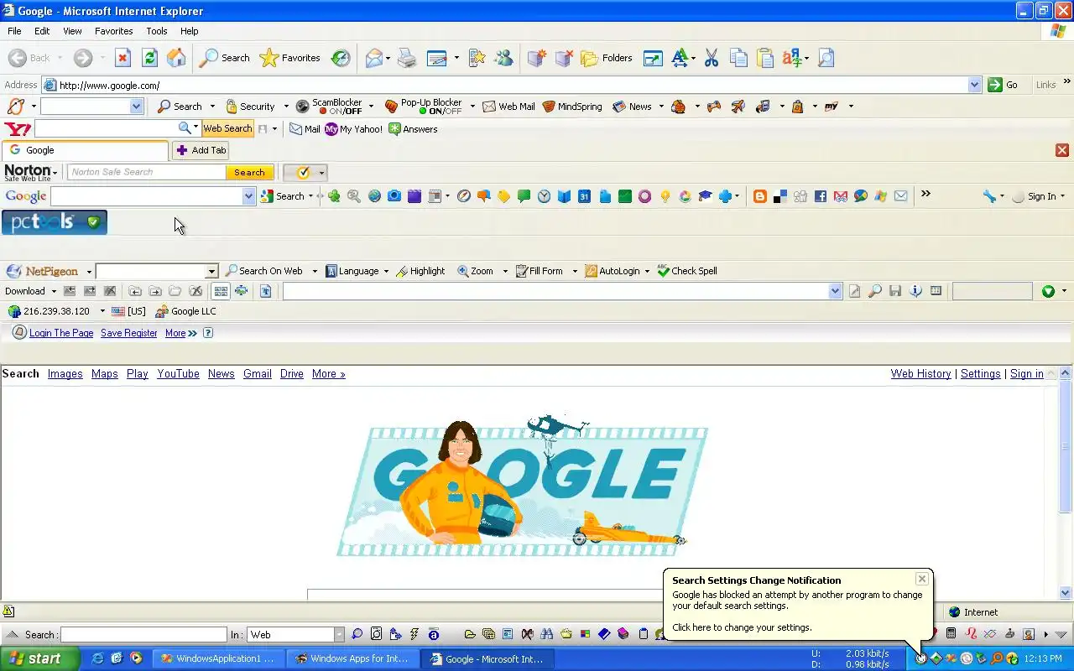
Task: Expand the Google toolbar chevron for more buttons
Action: point(925,194)
